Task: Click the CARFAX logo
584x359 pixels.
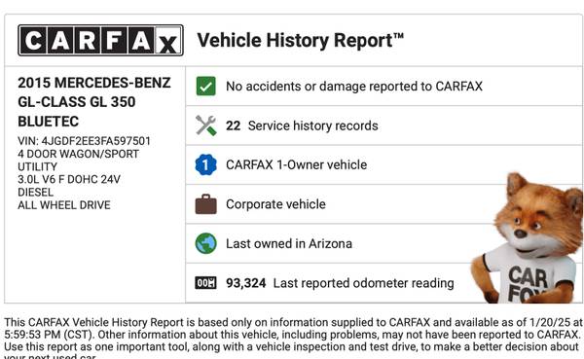Action: click(100, 40)
